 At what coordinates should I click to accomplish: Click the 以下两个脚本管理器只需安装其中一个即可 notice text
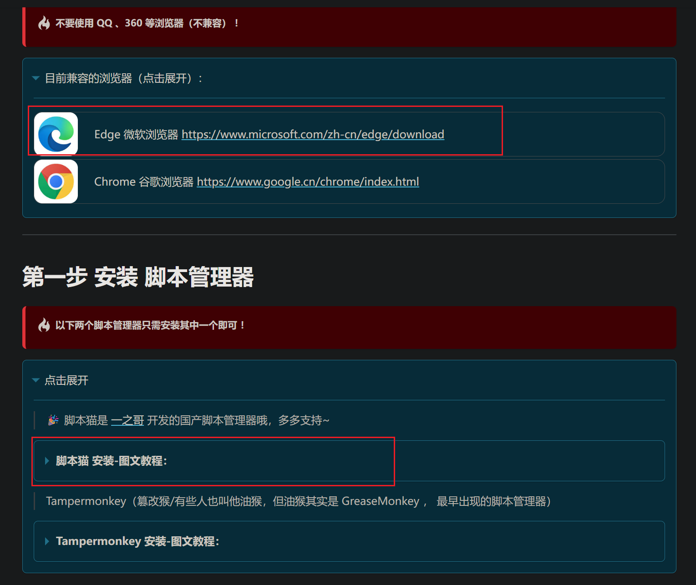coord(150,325)
